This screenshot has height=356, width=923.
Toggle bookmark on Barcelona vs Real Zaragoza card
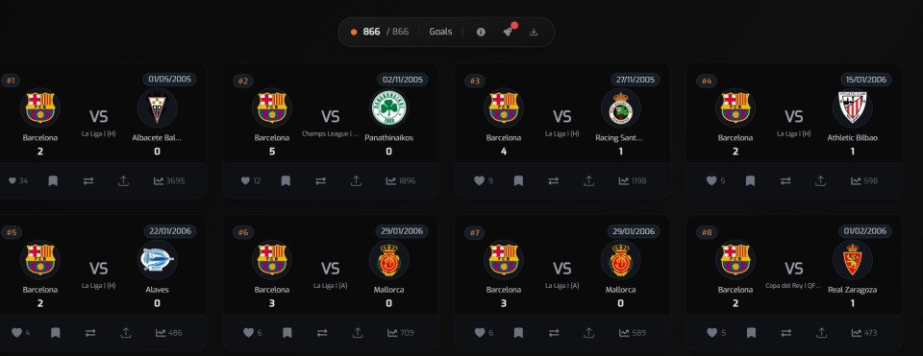point(751,333)
